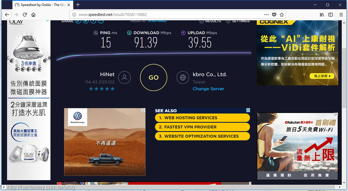Click the kbro Co., Ltd. server name
Viewport: 348px width, 191px height.
[210, 74]
